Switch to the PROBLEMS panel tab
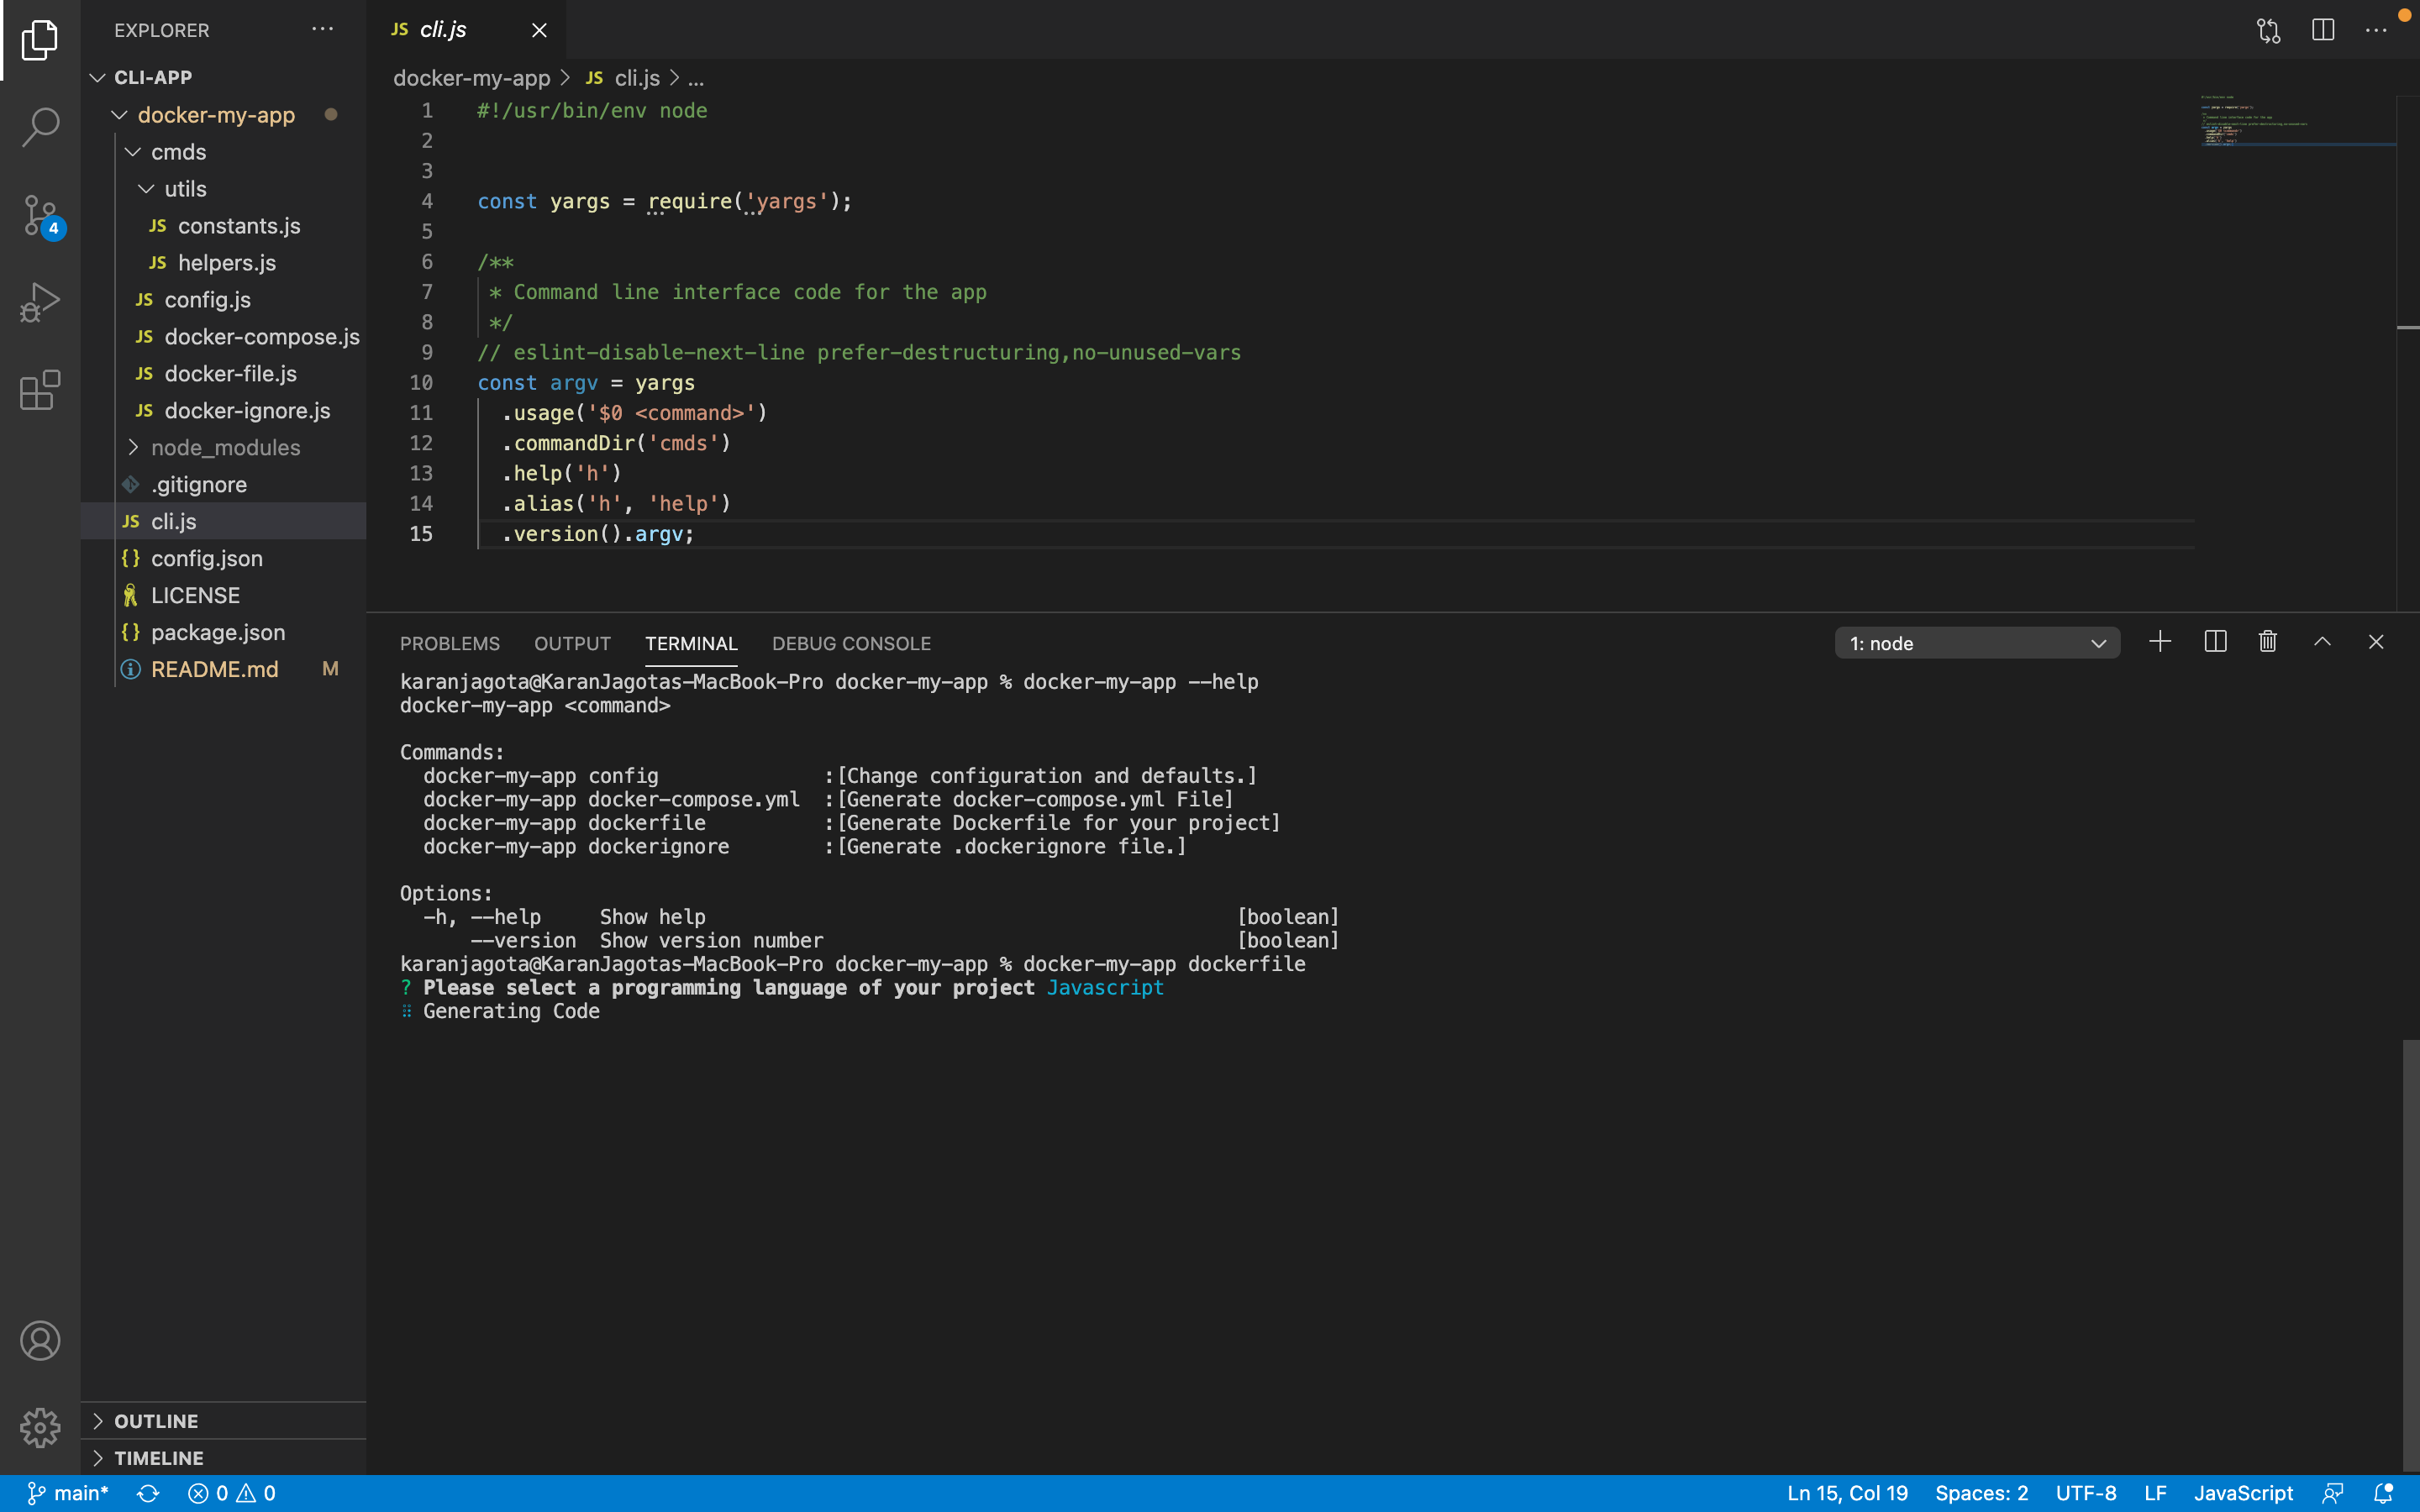Screen dimensions: 2420x1512 pos(450,643)
